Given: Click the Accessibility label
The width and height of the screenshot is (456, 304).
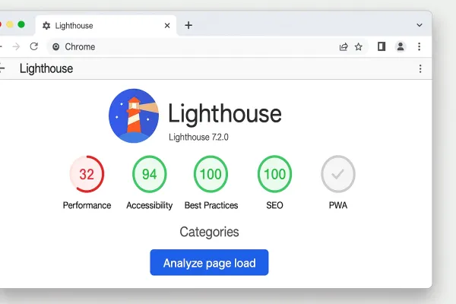Looking at the screenshot, I should tap(150, 205).
